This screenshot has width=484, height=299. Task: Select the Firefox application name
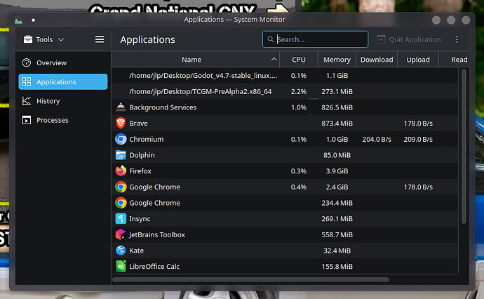click(x=140, y=171)
